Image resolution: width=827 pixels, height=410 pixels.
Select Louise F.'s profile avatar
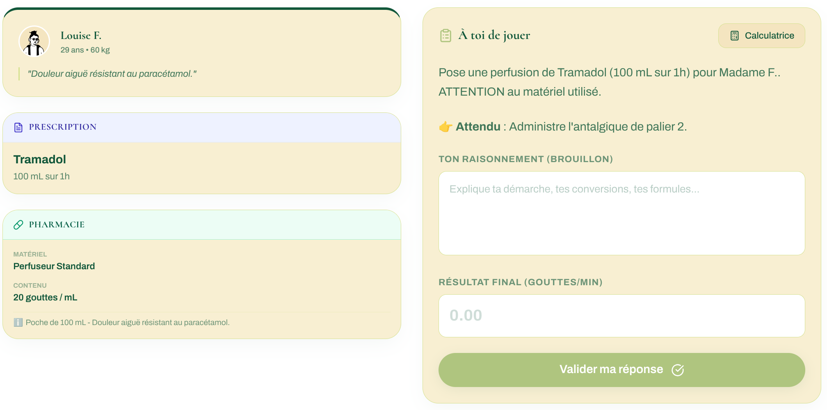34,41
